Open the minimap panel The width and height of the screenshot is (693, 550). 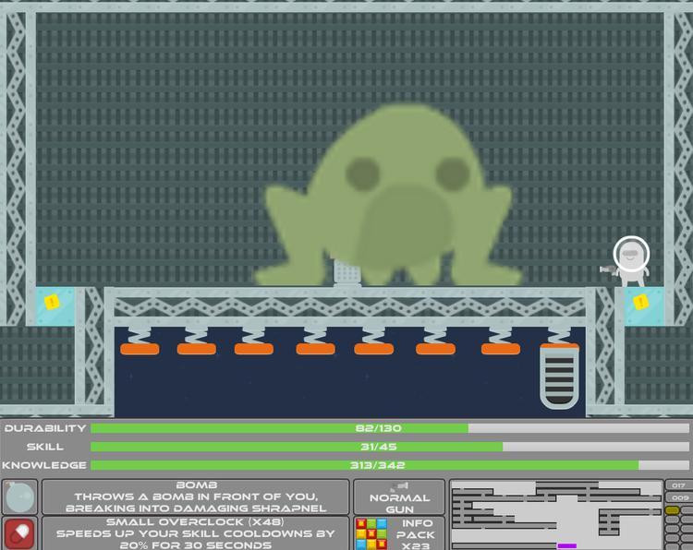click(x=556, y=515)
